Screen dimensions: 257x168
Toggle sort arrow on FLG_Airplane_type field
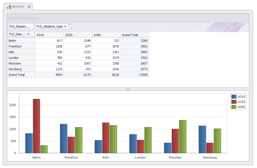[65, 26]
